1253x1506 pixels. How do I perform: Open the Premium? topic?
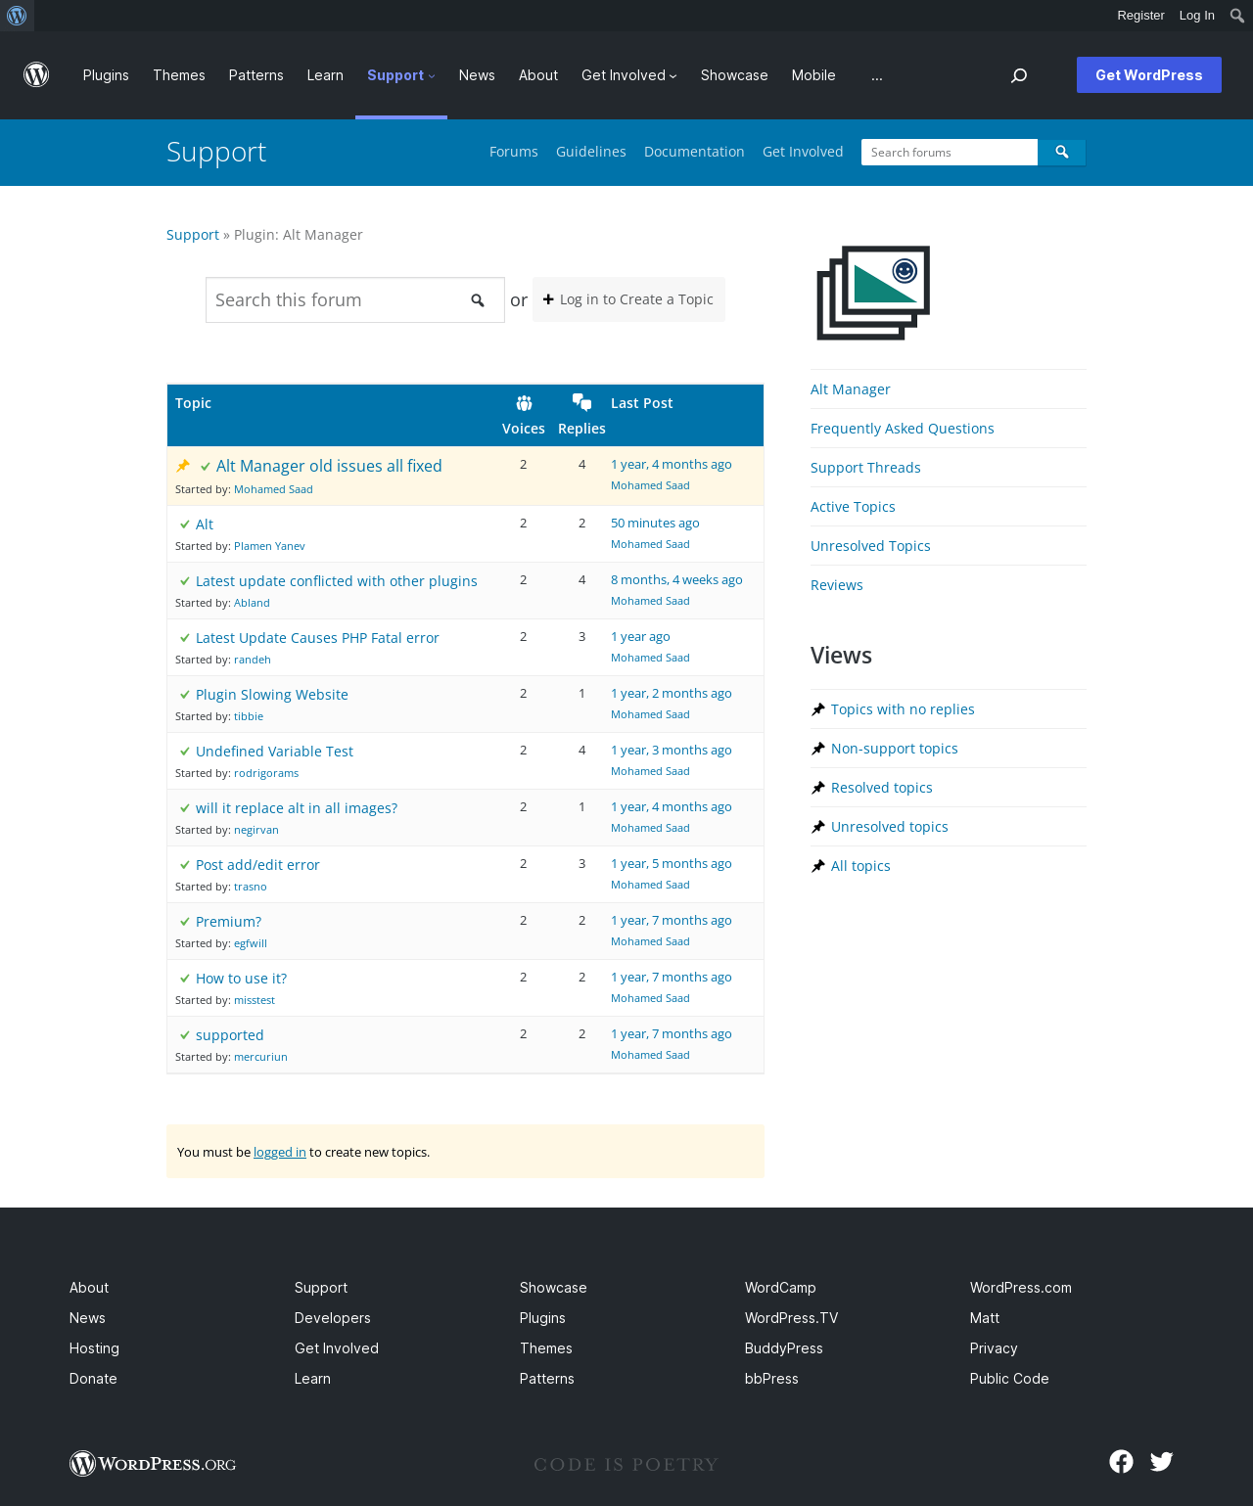229,922
